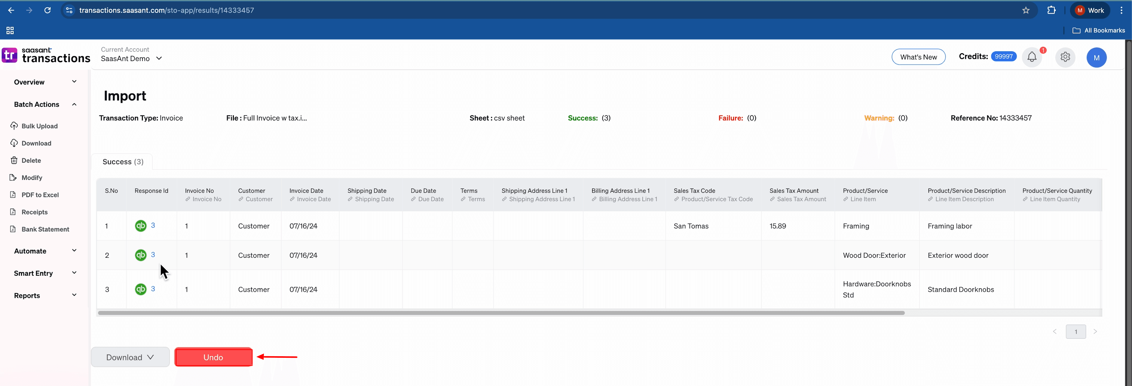Click the Hardware:Doorknobs Std product cell
The width and height of the screenshot is (1132, 386).
(877, 289)
